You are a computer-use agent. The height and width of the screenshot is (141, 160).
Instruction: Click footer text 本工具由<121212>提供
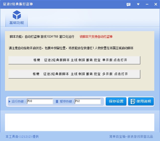pos(22,137)
